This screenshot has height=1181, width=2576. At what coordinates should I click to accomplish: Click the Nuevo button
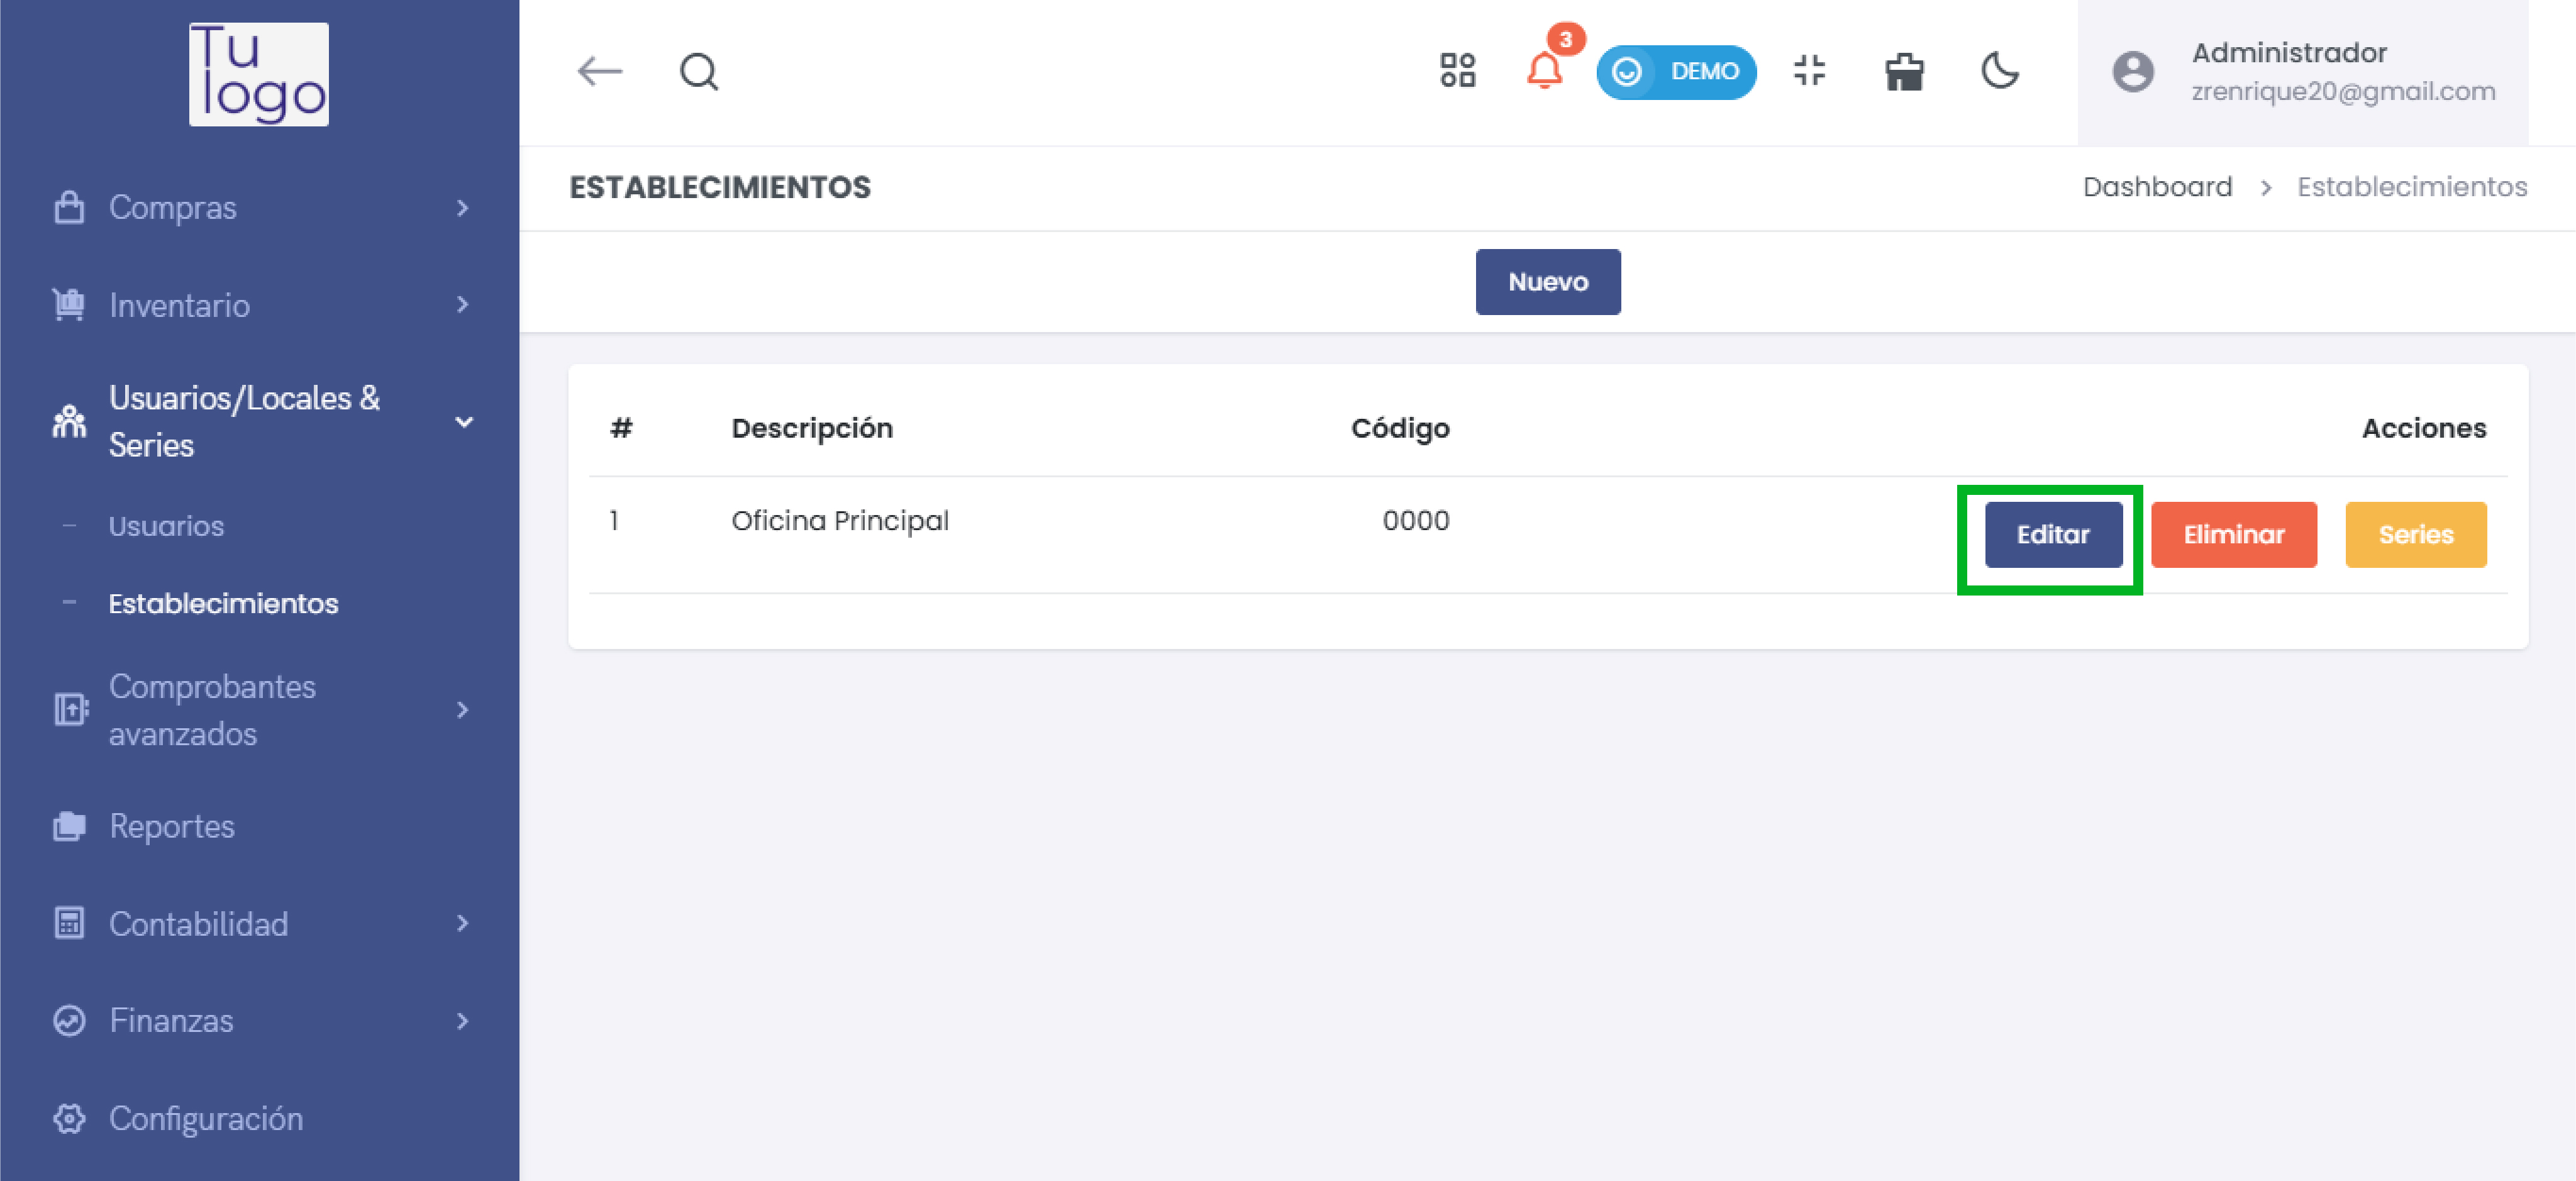tap(1547, 282)
